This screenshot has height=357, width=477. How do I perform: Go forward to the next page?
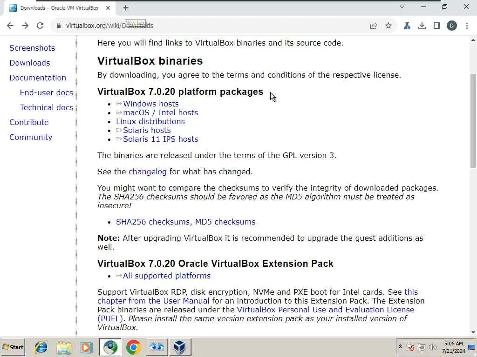(25, 26)
